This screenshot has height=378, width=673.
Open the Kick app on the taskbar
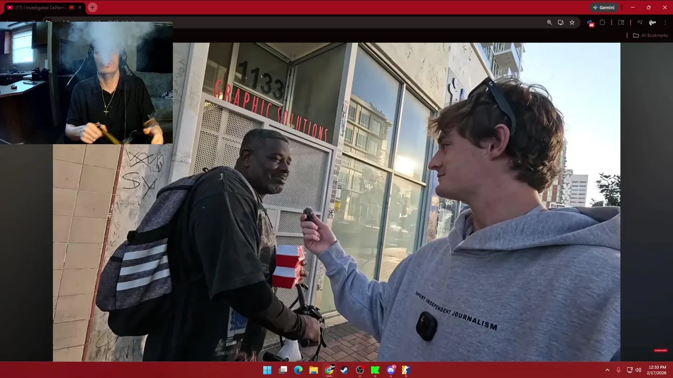pos(375,370)
